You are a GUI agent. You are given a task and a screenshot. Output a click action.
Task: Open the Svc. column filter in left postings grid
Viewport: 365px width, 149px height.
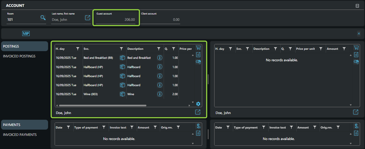point(121,49)
